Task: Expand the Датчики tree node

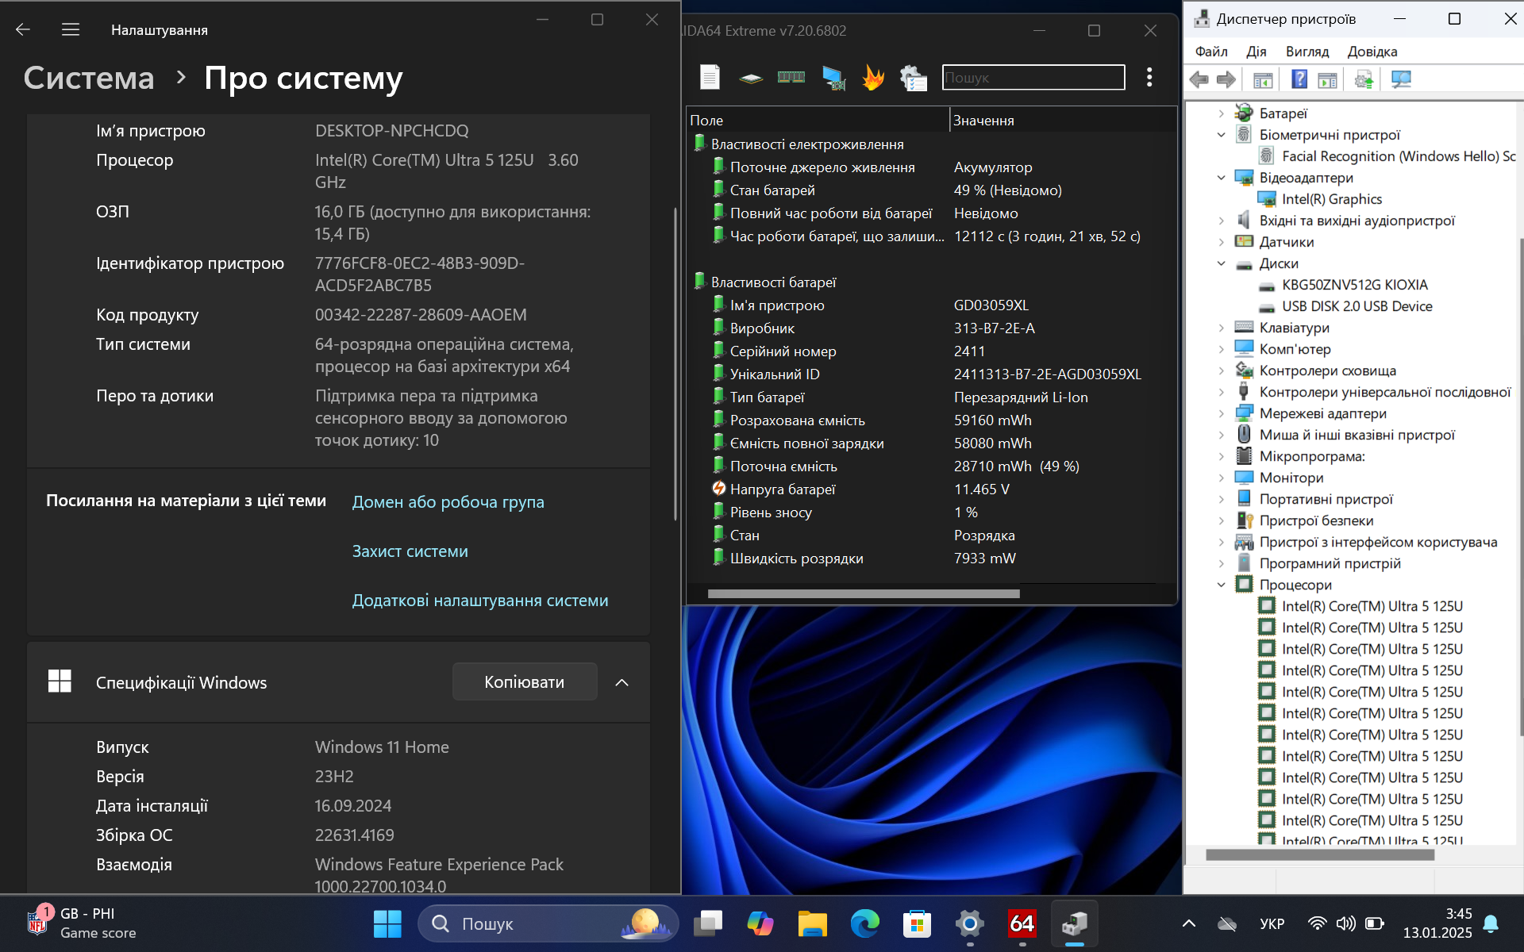Action: pyautogui.click(x=1221, y=242)
